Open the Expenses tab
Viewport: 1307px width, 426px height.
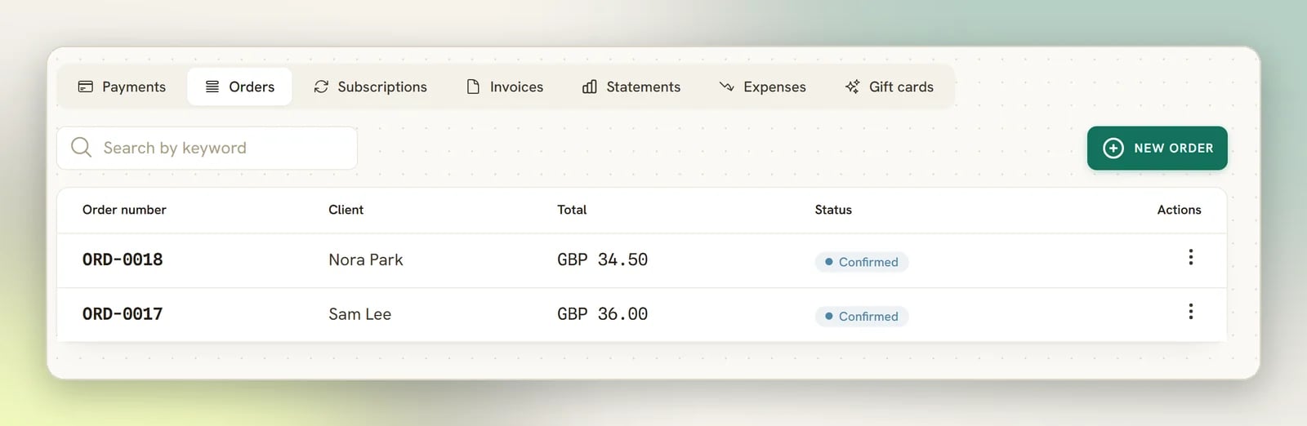click(762, 87)
